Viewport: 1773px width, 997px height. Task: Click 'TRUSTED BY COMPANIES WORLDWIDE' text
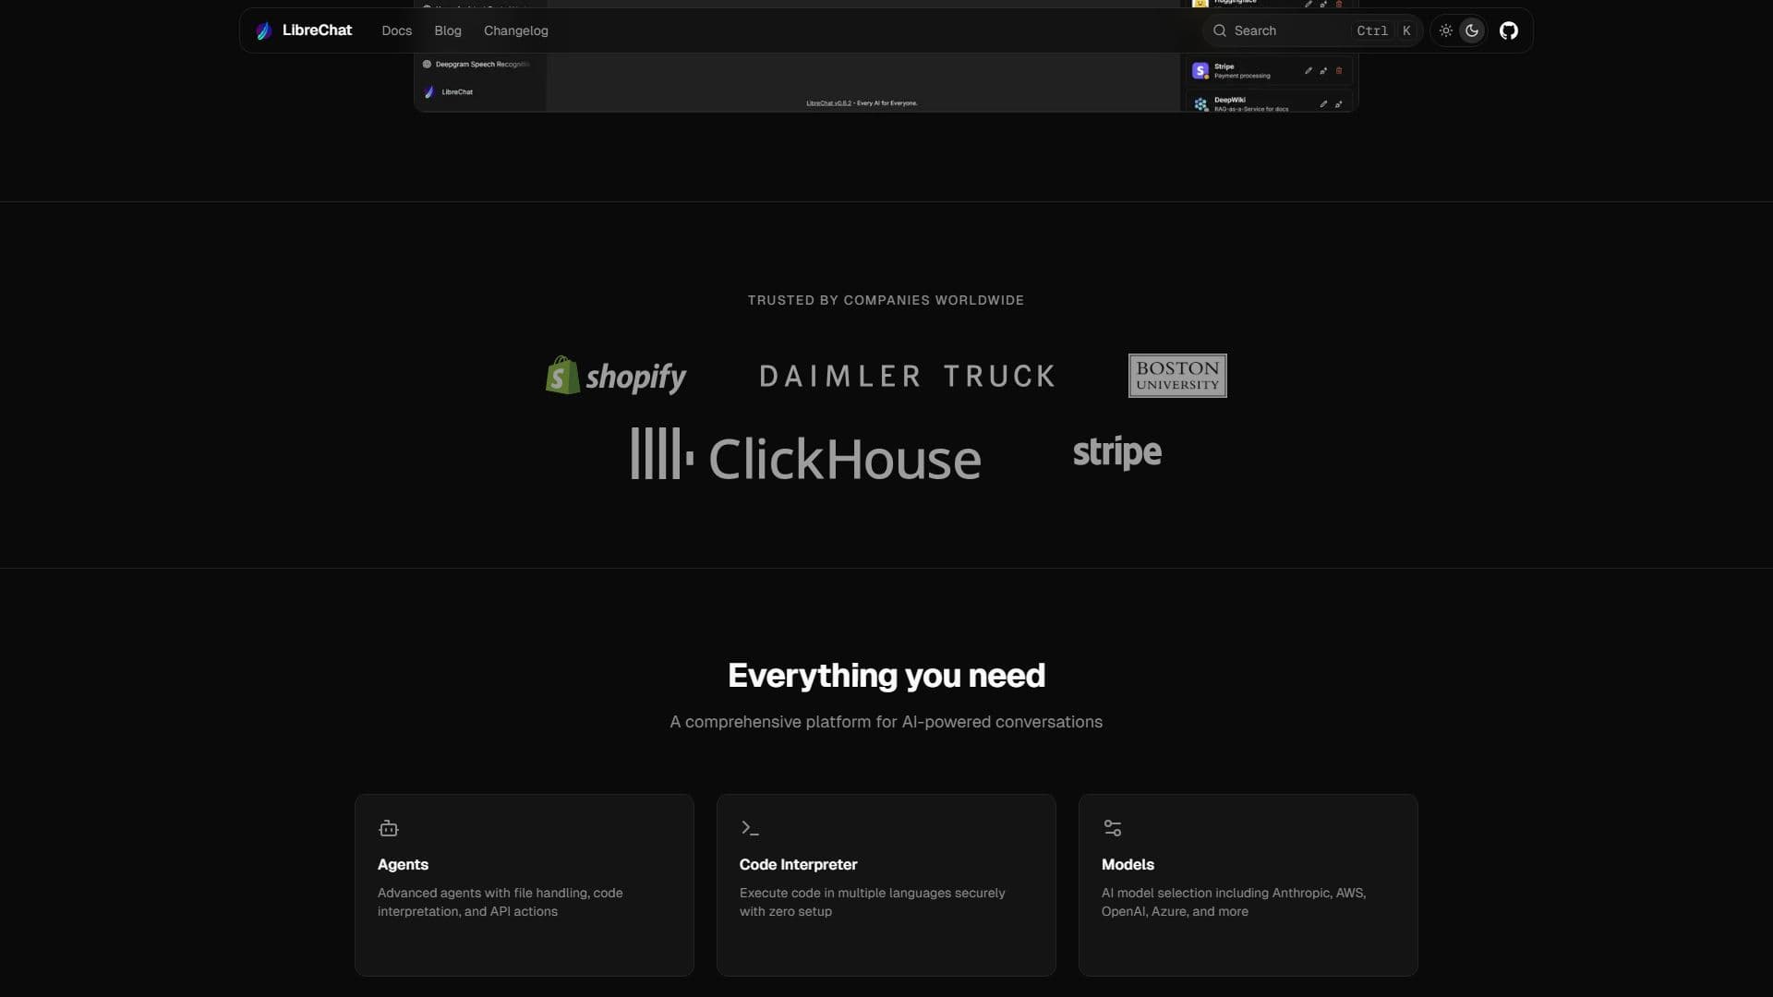click(886, 300)
